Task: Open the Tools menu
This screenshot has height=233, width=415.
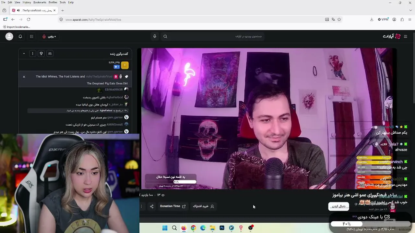Action: click(x=63, y=2)
